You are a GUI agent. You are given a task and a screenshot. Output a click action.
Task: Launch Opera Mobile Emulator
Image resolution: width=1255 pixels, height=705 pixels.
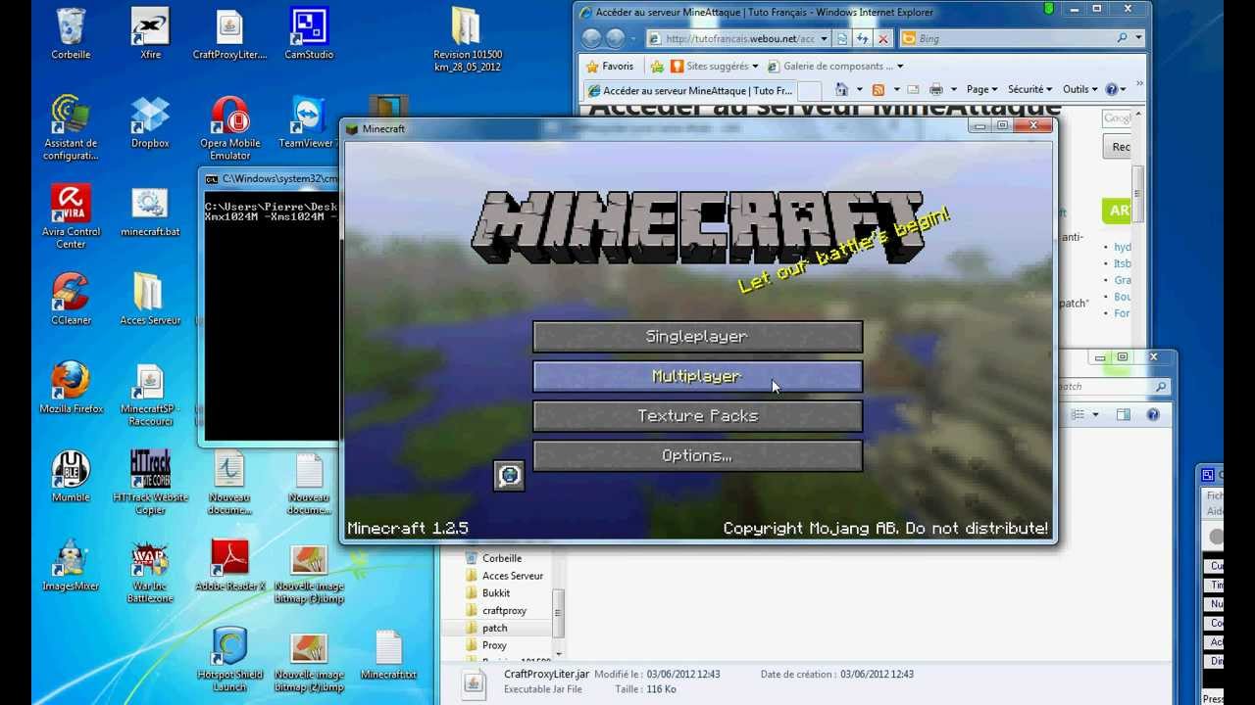[x=229, y=127]
